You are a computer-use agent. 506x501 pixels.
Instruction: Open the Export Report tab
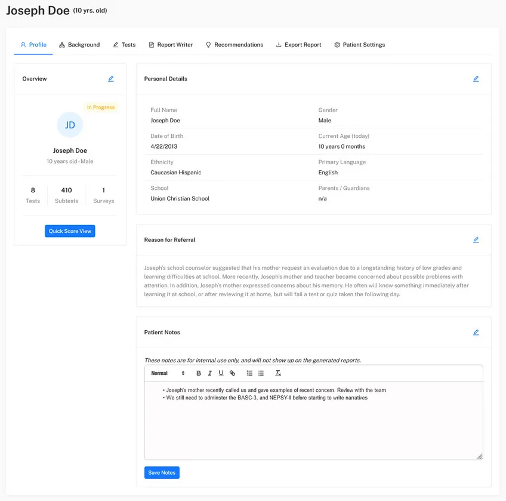pyautogui.click(x=298, y=45)
